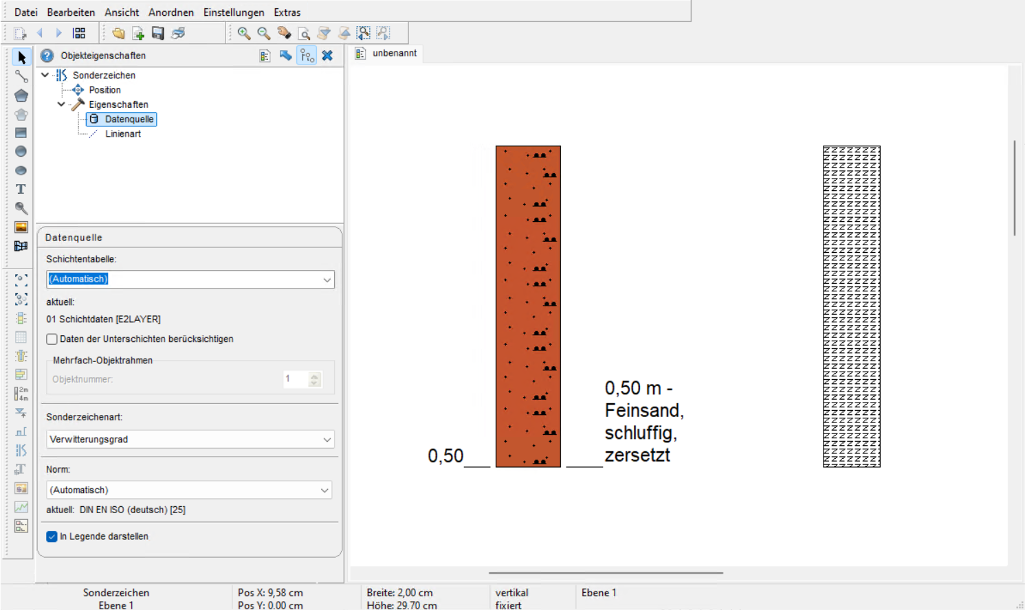The width and height of the screenshot is (1025, 610).
Task: Click the depth label 0,50 left of column
Action: pos(445,456)
